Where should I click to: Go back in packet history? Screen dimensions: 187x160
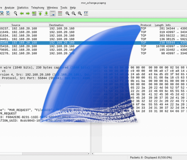(22, 13)
